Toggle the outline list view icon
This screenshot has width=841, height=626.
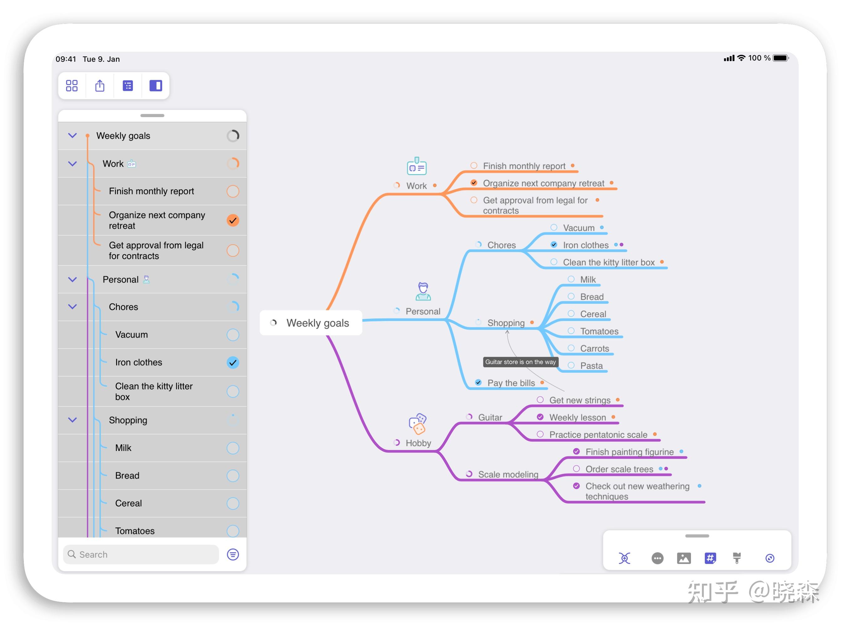tap(128, 85)
